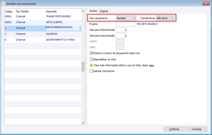Click the yellow warning icon near Web info
The image size is (212, 135).
tap(91, 65)
